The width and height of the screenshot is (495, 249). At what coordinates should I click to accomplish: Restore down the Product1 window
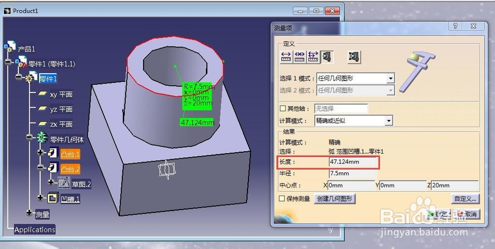316,11
